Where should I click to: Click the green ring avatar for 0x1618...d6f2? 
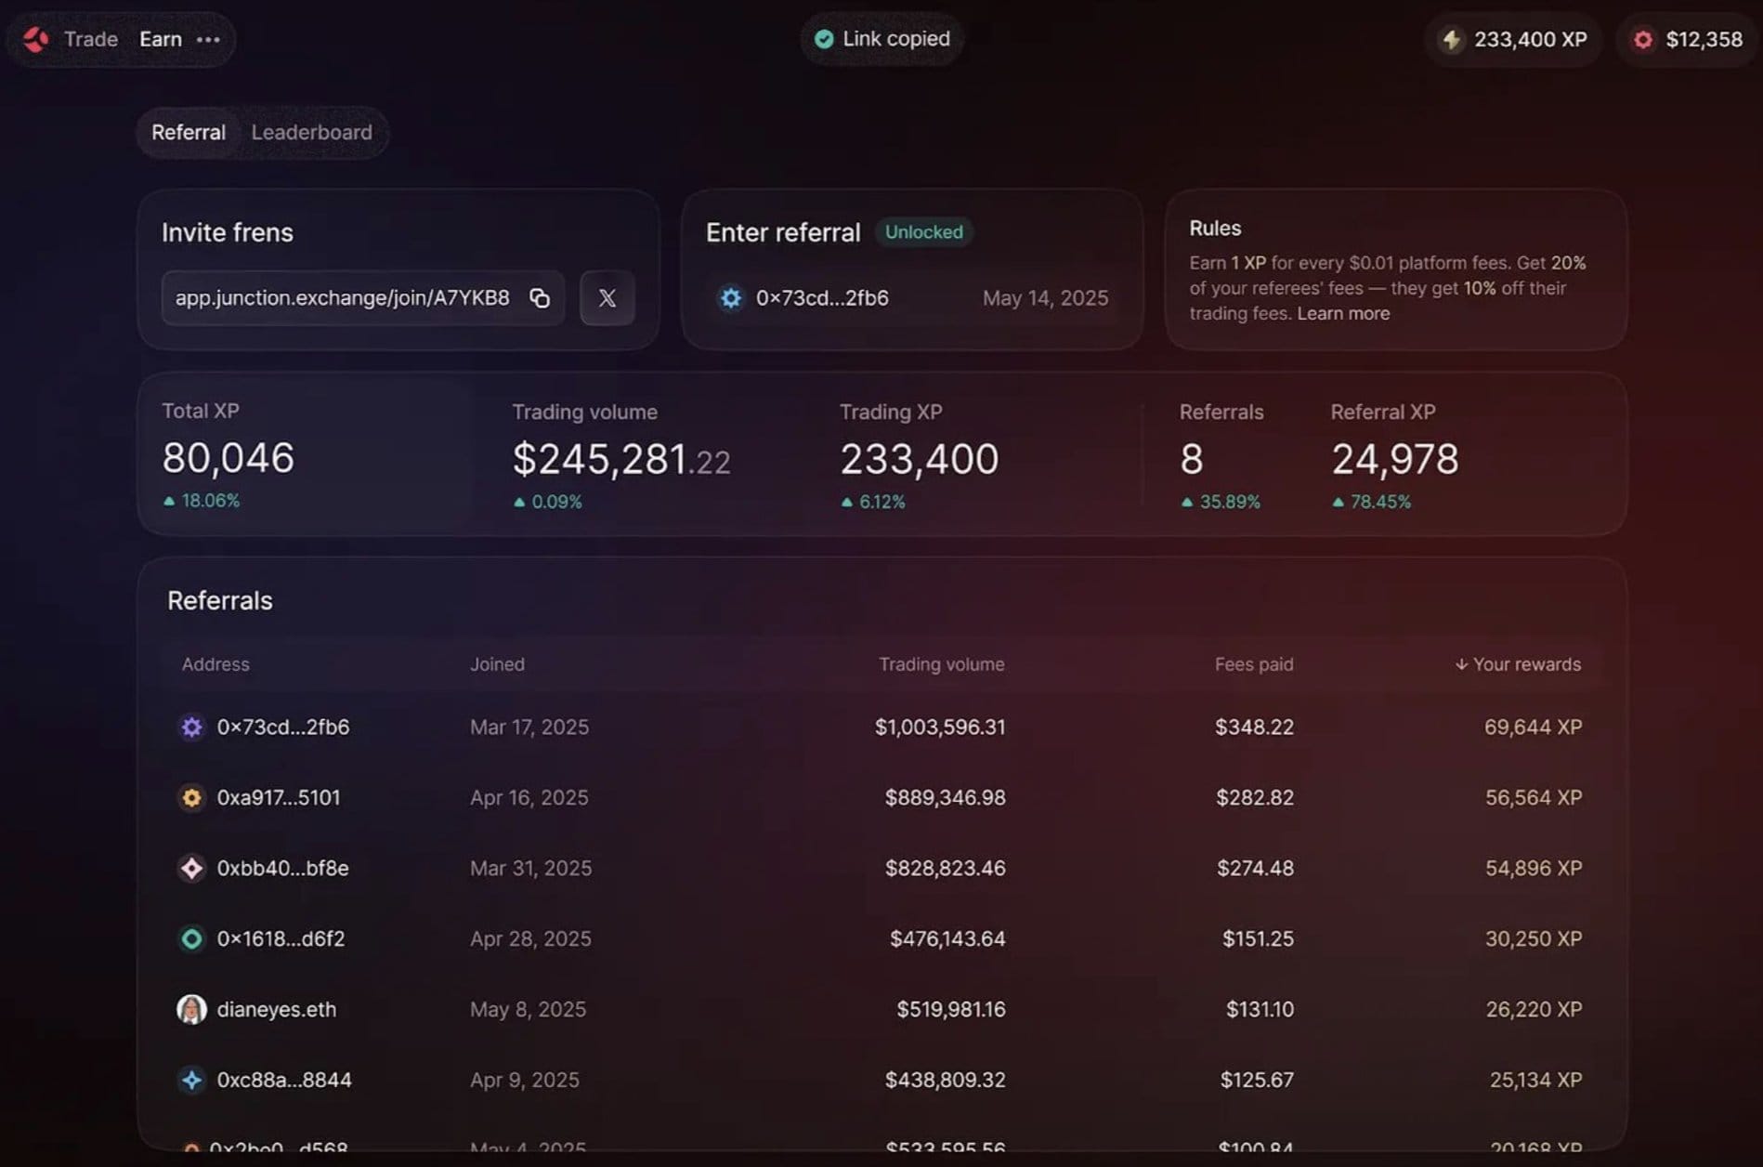tap(191, 939)
